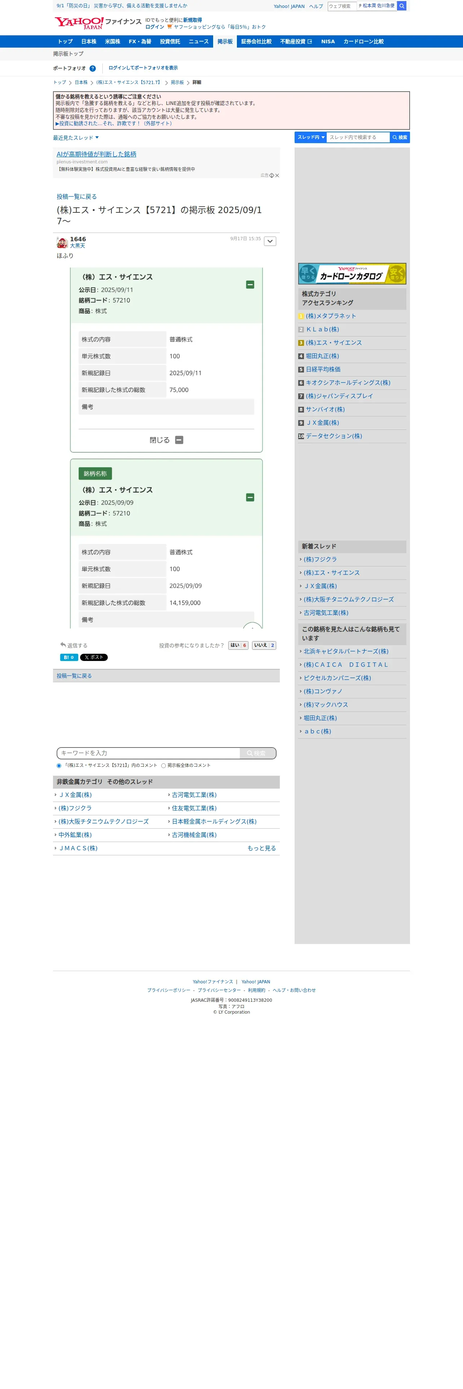Open ranking item 日経平均株価

[x=323, y=369]
